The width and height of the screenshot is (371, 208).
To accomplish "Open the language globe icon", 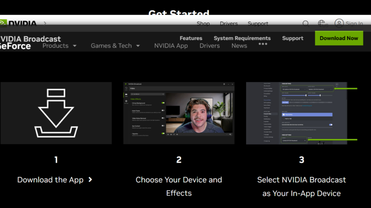I will click(322, 23).
